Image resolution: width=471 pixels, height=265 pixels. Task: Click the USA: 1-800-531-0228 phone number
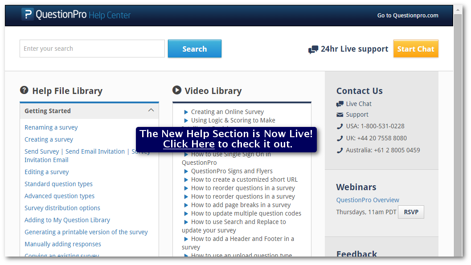(375, 126)
